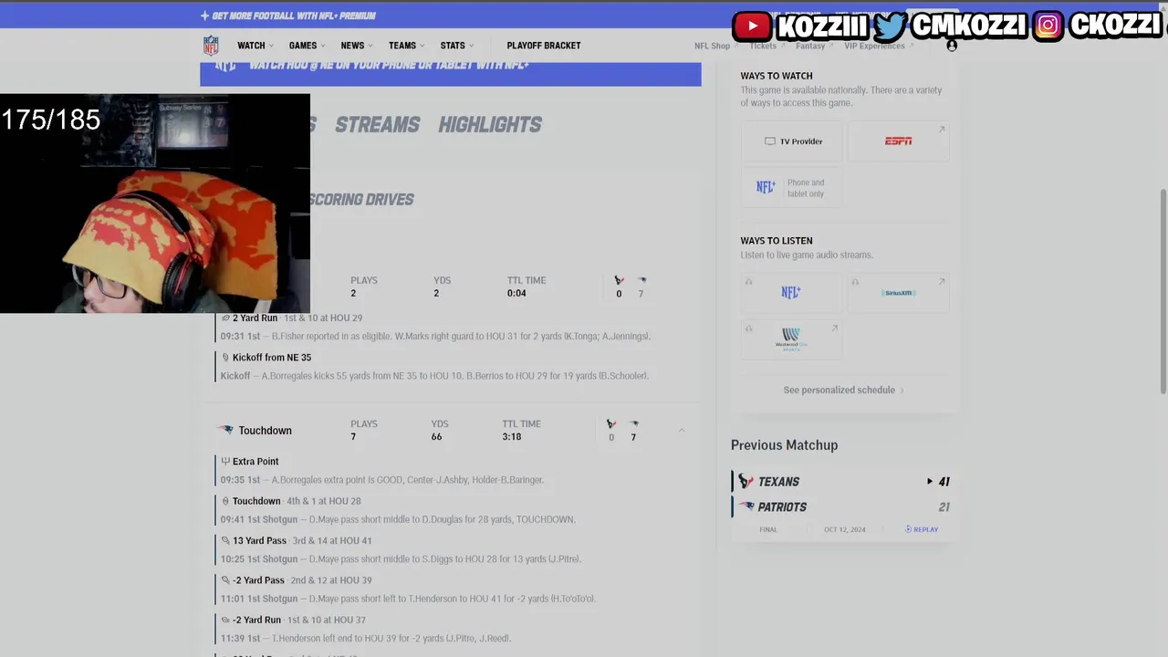This screenshot has width=1168, height=657.
Task: Select the SCORING DRIVES filter tab
Action: pos(361,199)
